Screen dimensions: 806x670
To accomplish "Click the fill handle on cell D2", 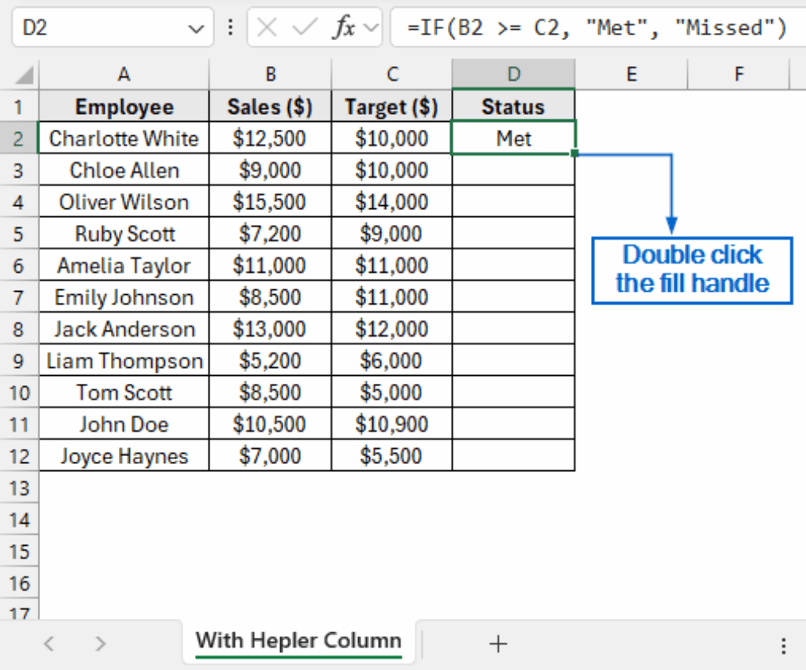I will tap(575, 154).
